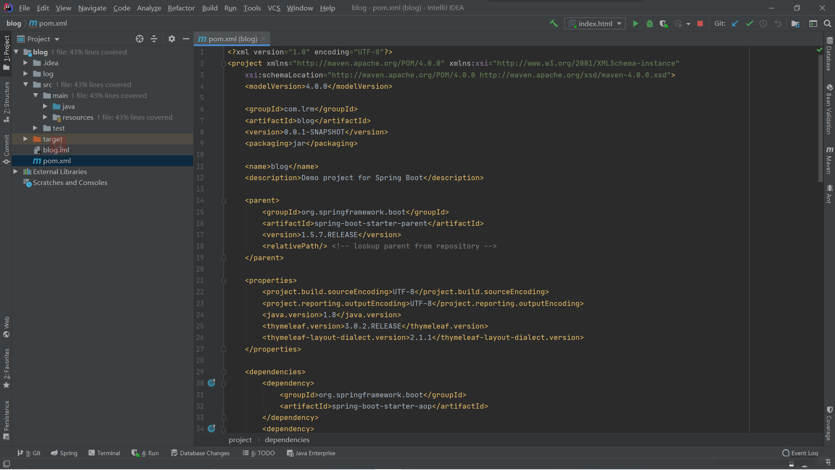Open project panel settings gear
This screenshot has width=835, height=470.
[x=172, y=39]
